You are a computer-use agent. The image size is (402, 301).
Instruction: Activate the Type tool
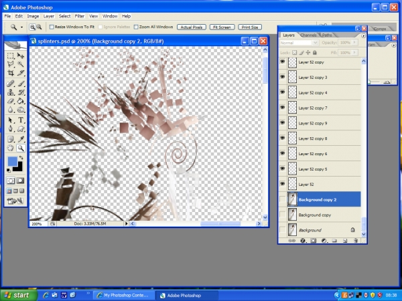click(21, 120)
